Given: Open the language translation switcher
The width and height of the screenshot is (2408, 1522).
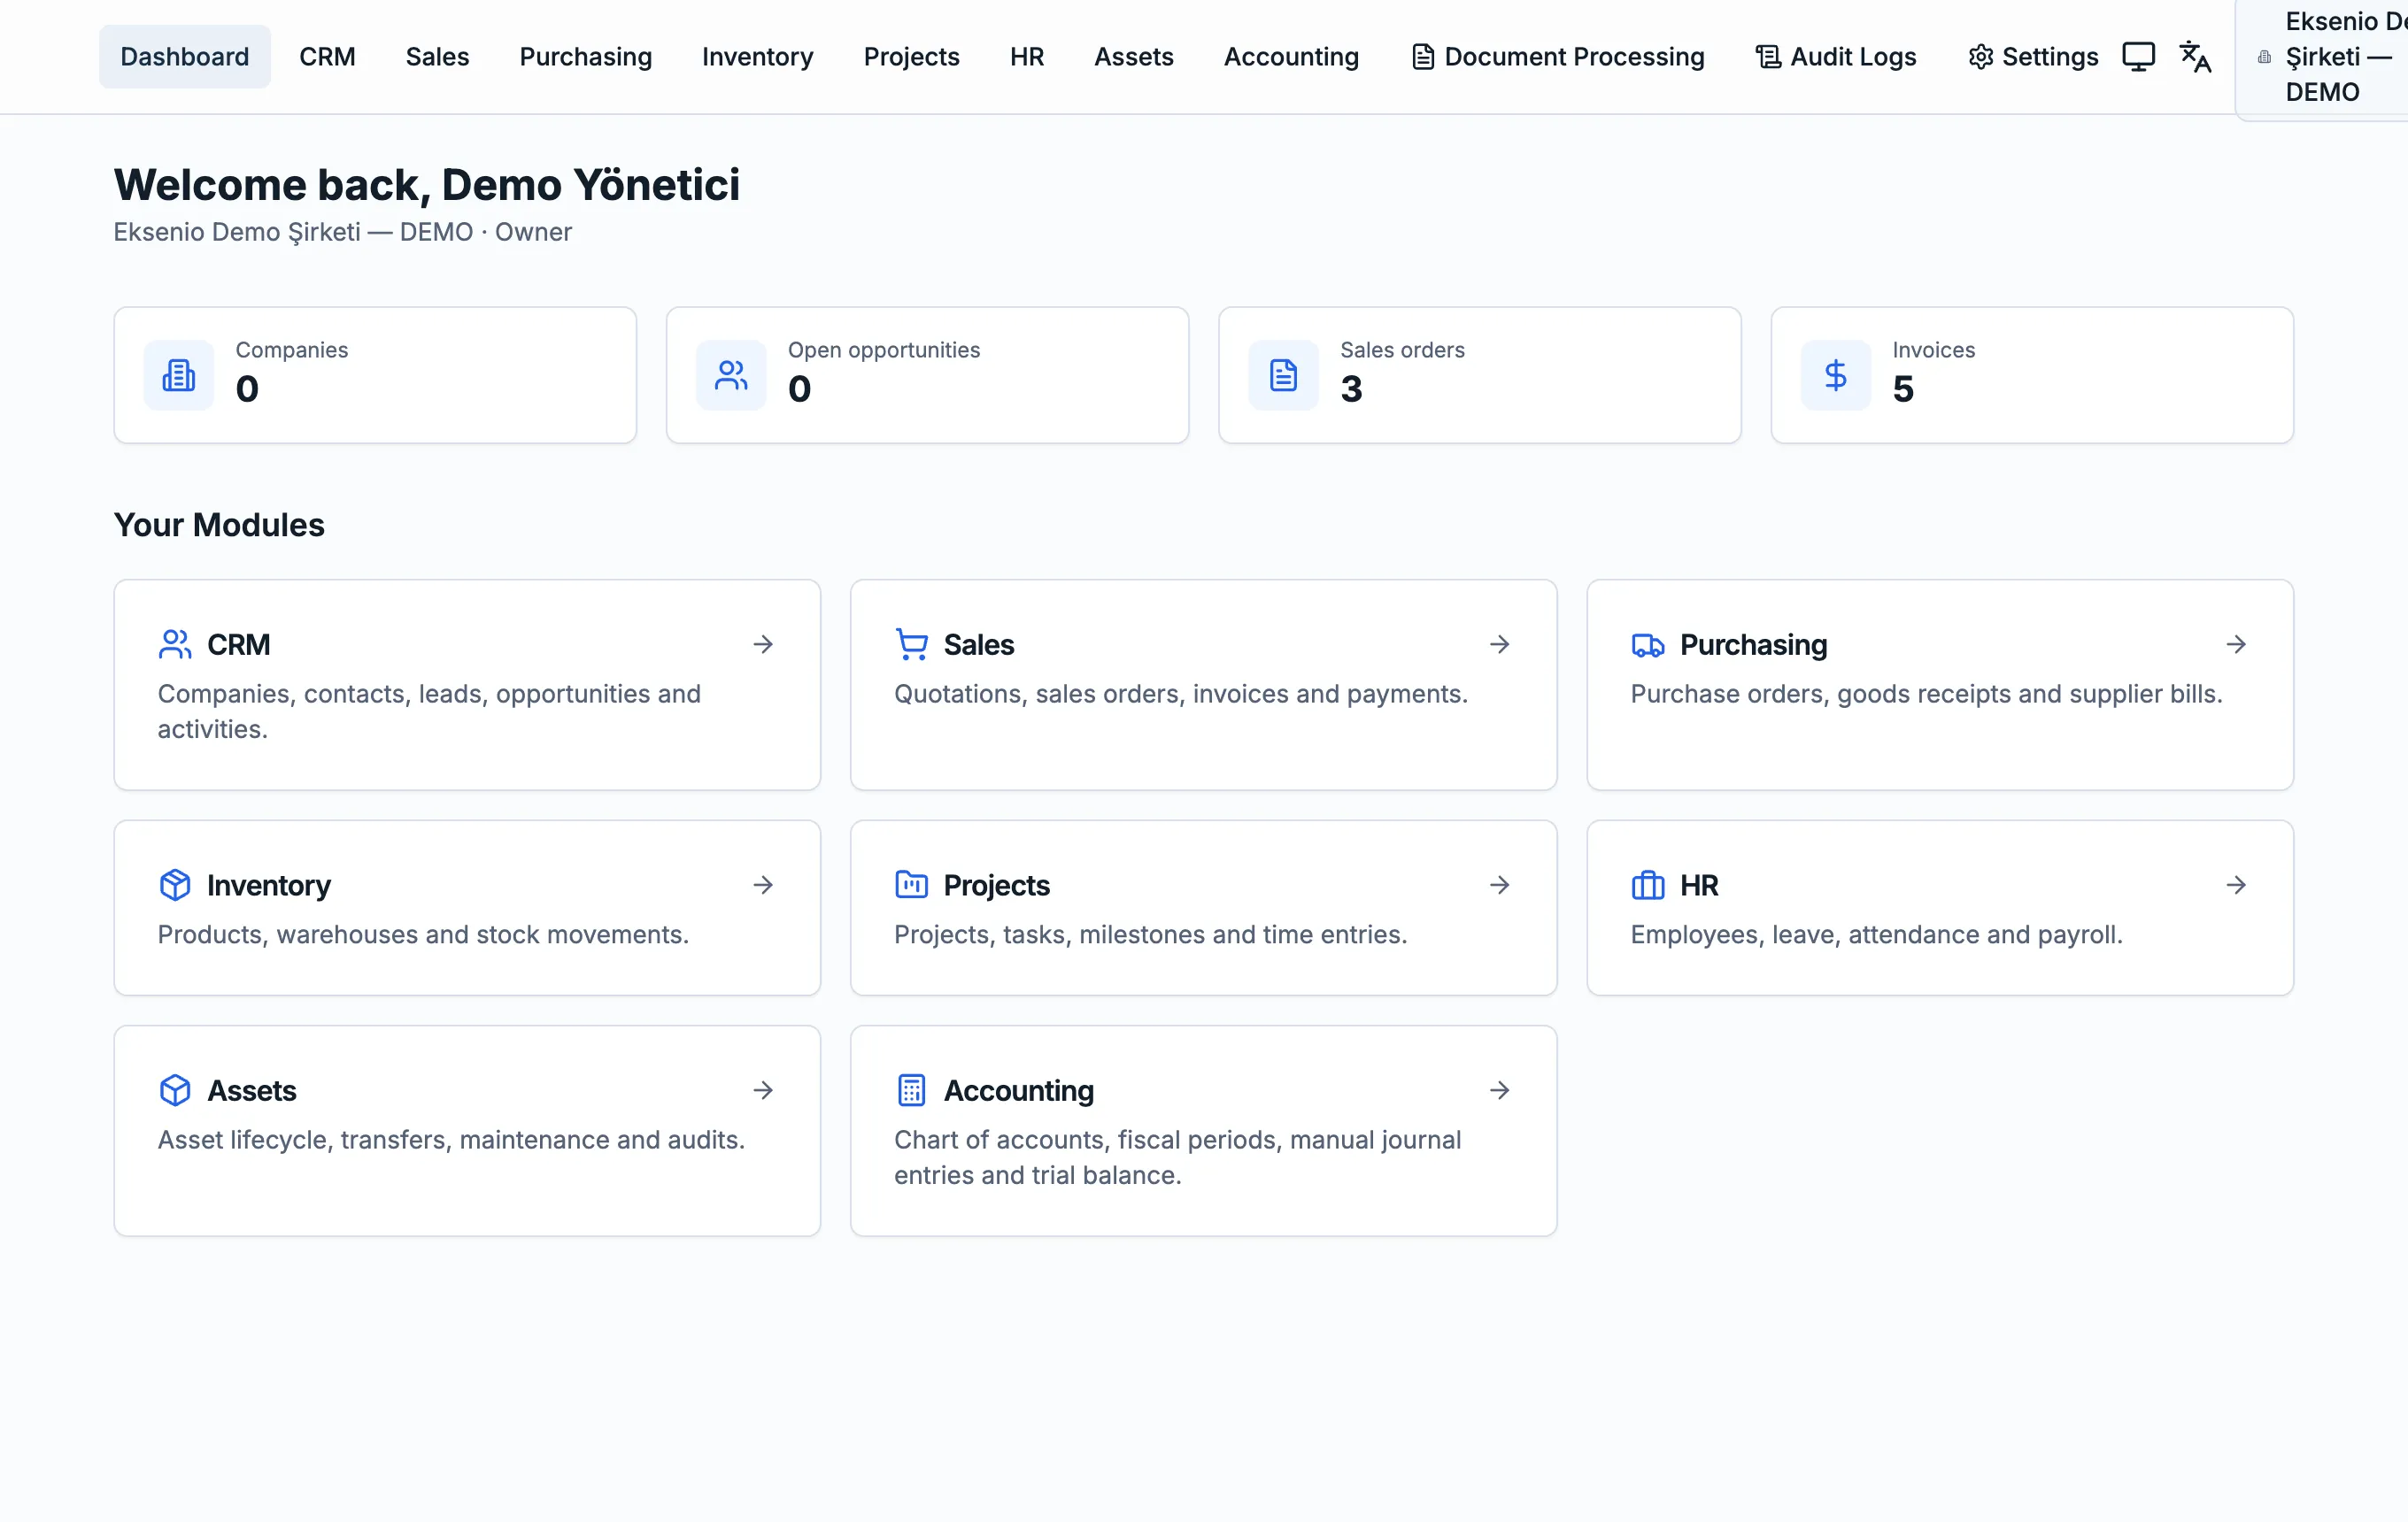Looking at the screenshot, I should pos(2195,57).
